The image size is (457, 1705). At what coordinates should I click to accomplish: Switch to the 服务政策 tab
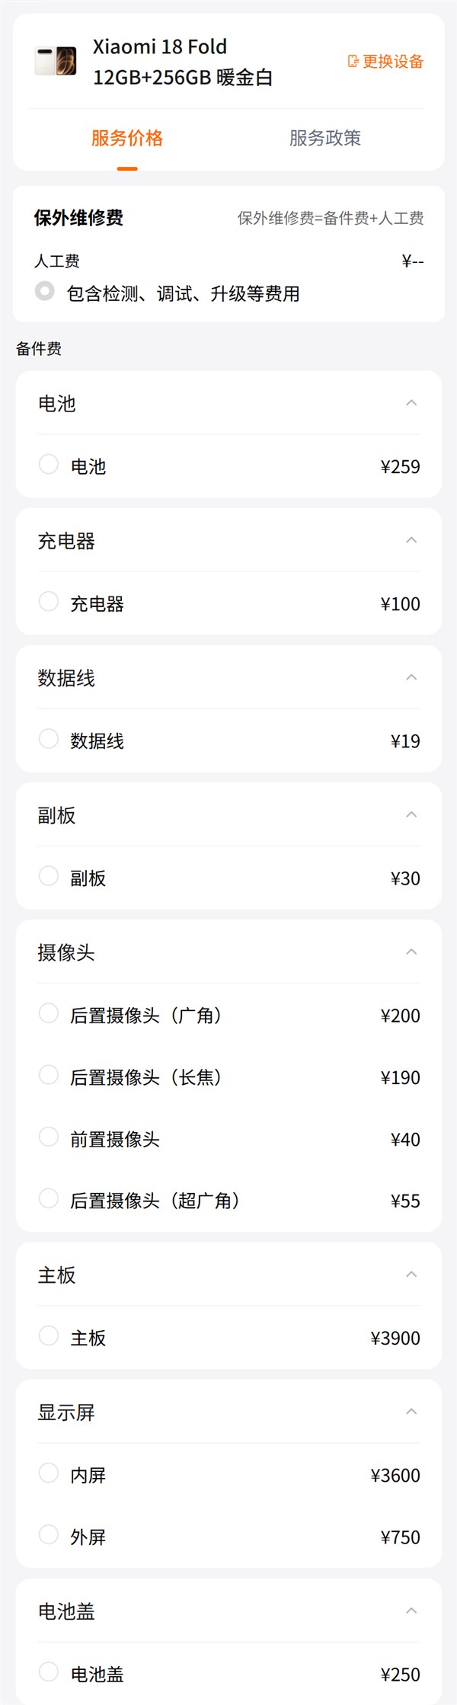[325, 138]
